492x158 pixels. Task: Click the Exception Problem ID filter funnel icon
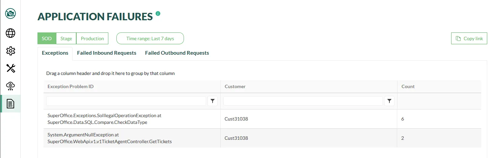213,101
